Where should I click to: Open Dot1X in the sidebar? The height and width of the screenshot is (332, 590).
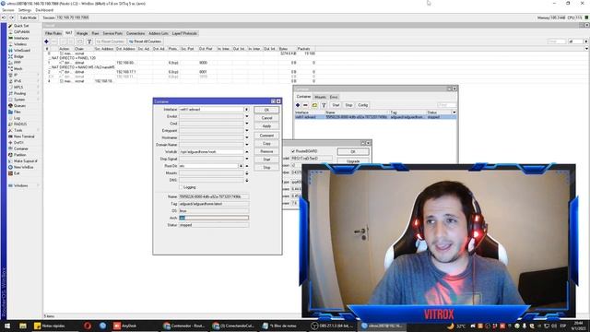point(18,143)
